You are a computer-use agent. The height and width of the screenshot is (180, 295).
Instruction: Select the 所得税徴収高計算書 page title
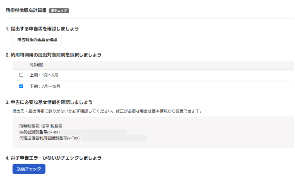(26, 10)
